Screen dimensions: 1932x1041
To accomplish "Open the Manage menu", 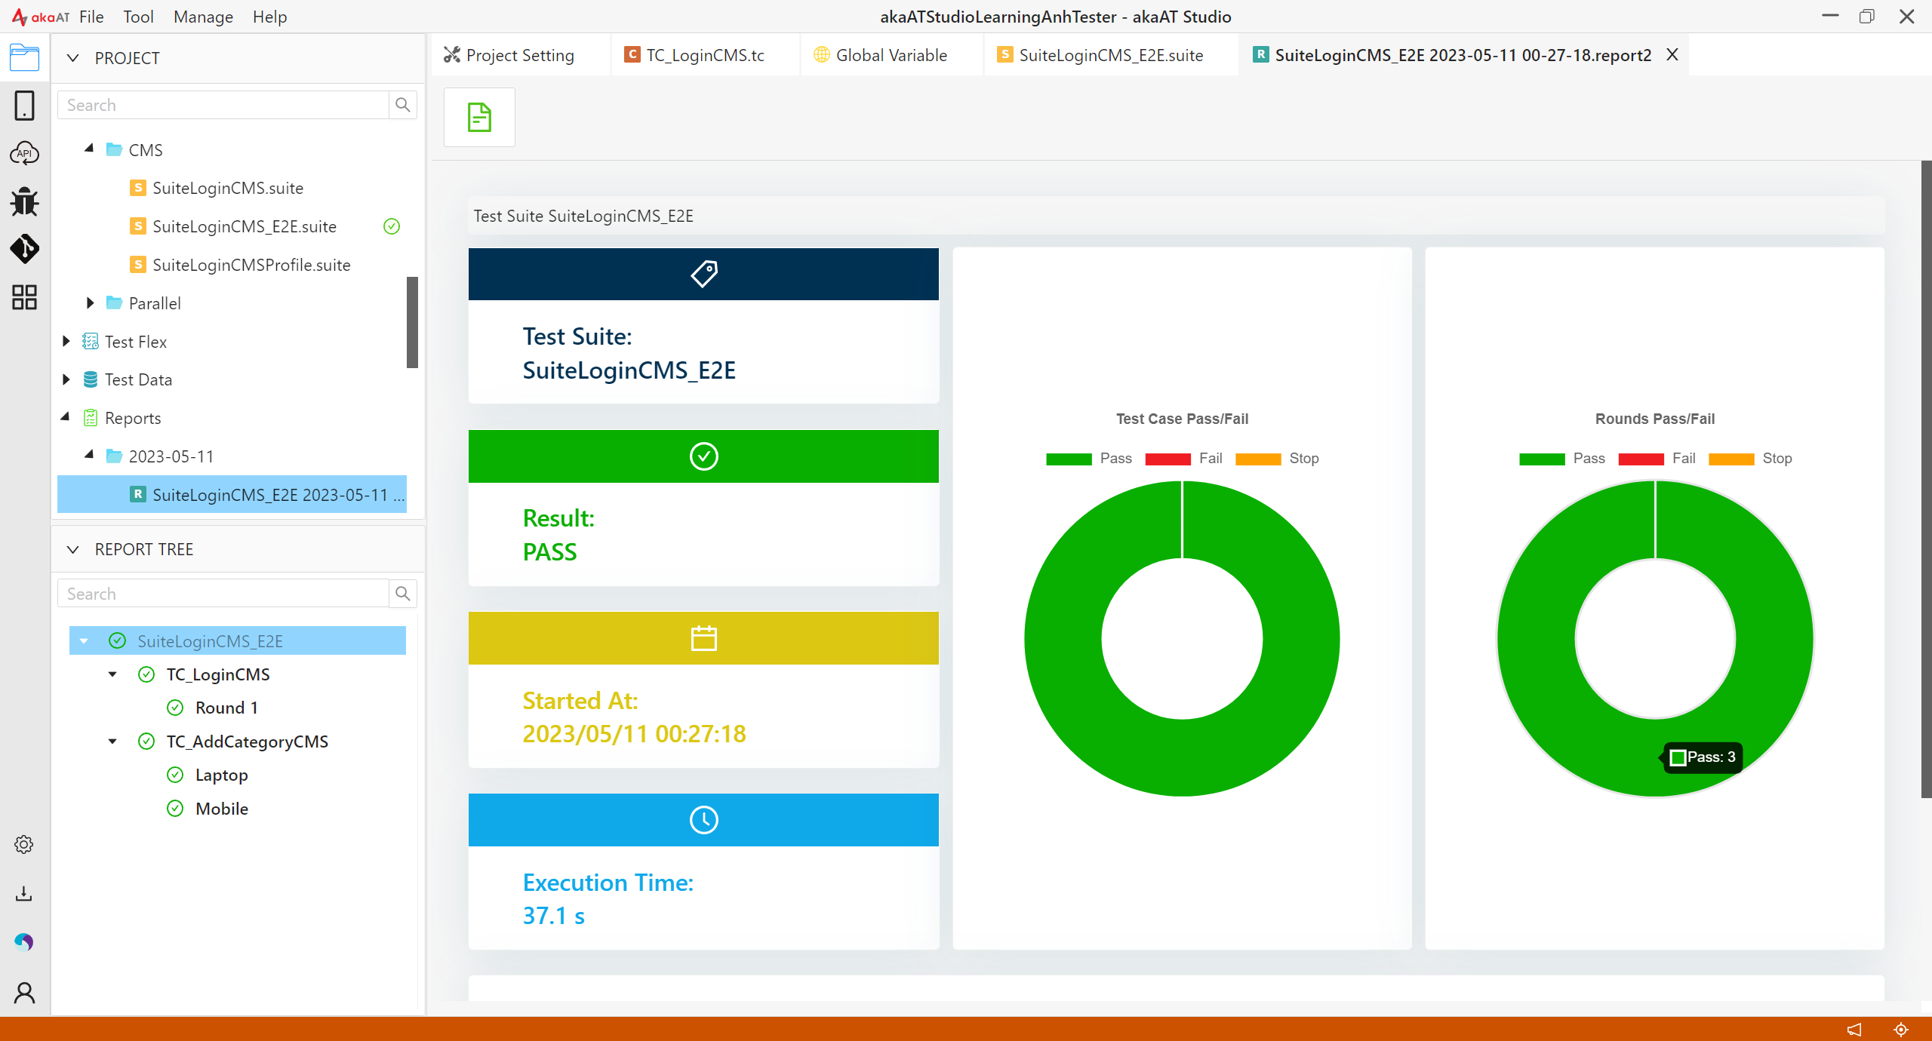I will click(203, 17).
